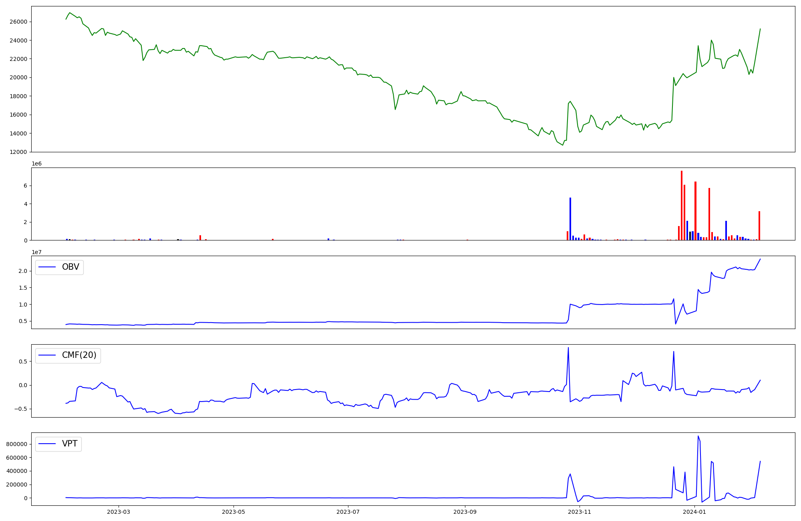
Task: Click the highest VPT peak near 2024-01
Action: 698,436
